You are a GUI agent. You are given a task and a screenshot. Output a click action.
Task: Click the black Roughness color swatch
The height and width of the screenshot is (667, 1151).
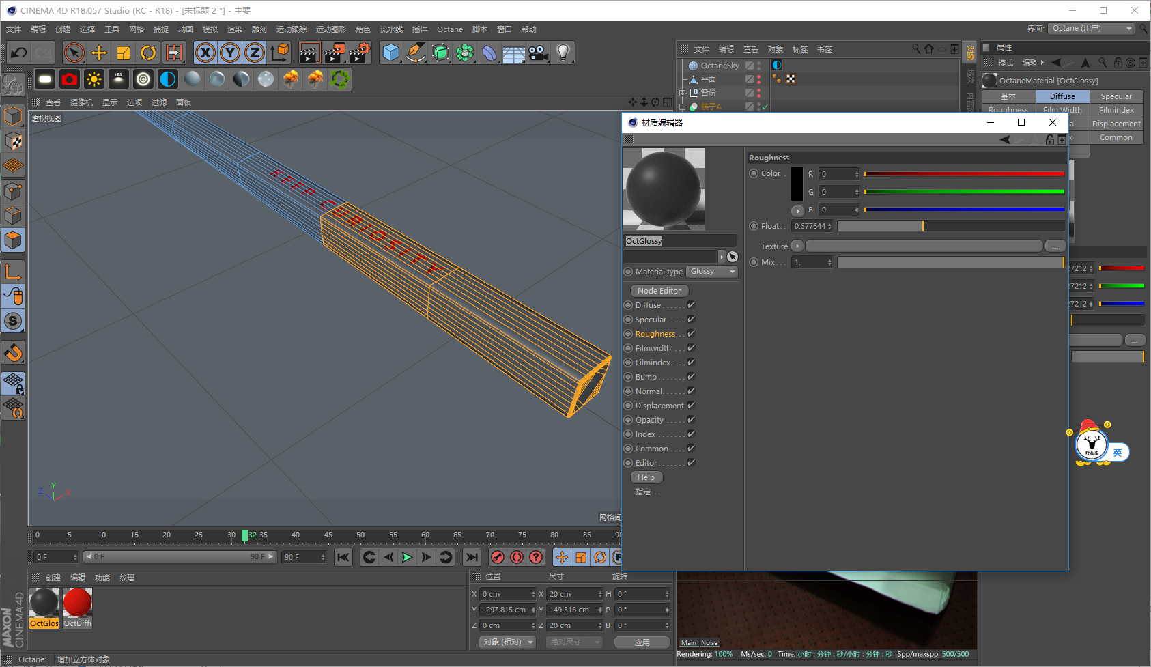pyautogui.click(x=797, y=183)
